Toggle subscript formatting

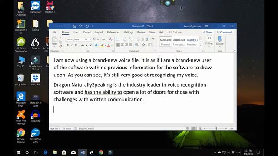click(x=87, y=45)
